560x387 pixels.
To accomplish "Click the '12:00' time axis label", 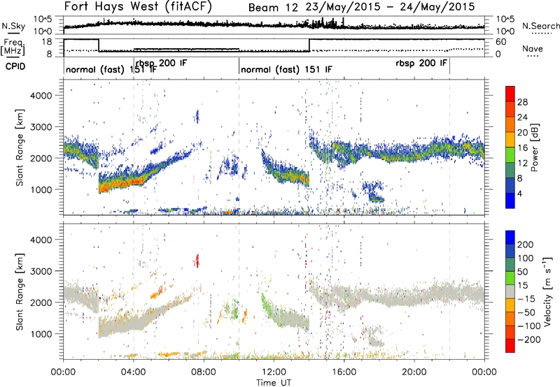I will pyautogui.click(x=274, y=372).
